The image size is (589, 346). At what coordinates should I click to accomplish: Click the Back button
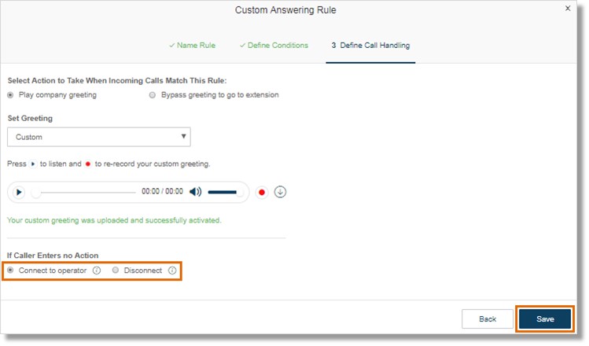(x=488, y=319)
